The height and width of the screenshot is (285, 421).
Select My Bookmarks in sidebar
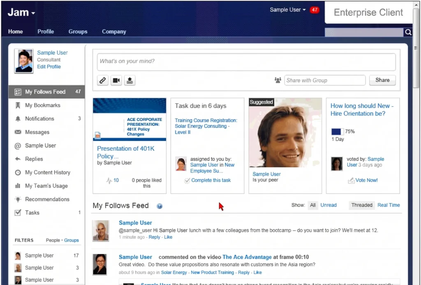tap(47, 106)
